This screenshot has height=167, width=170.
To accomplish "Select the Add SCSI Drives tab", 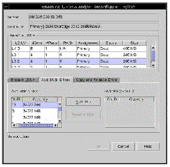I will pos(56,80).
